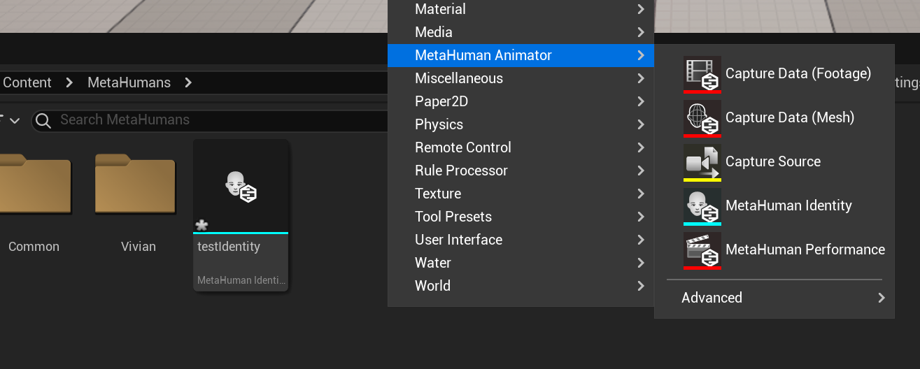Screen dimensions: 920x369
Task: Click the Capture Data (Footage) filmstrip icon
Action: (702, 74)
